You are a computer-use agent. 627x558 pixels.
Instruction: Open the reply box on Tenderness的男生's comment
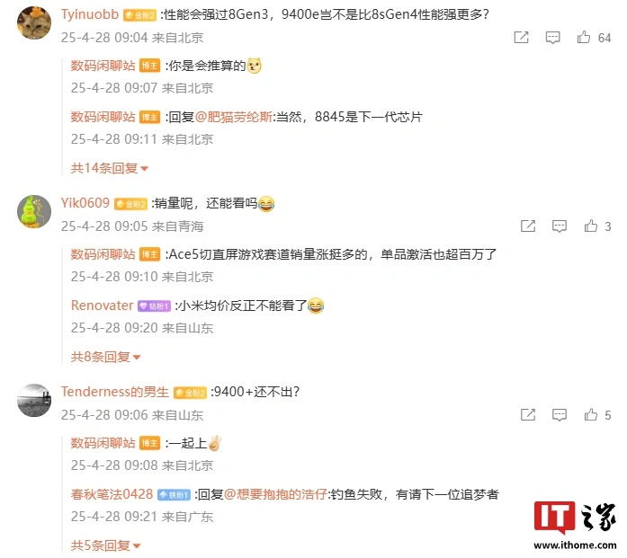(x=559, y=415)
